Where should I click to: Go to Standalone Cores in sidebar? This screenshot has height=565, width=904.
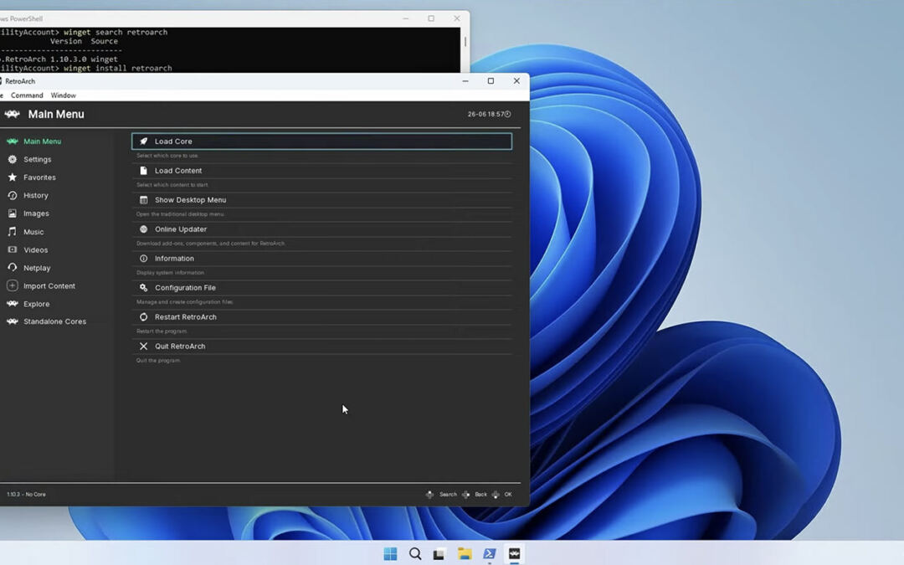[x=54, y=321]
